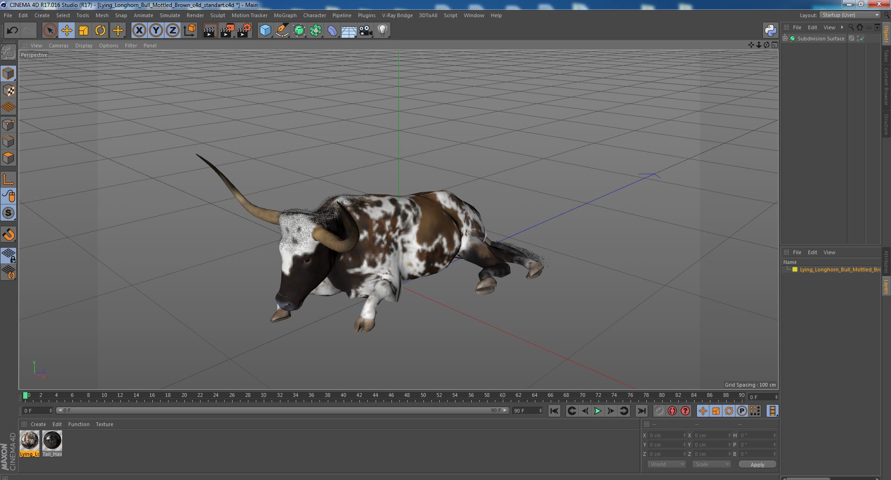Switch to Points mode
Screen dimensions: 891x480
coord(8,125)
